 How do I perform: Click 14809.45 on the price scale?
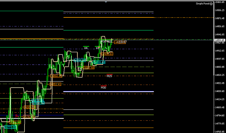[220, 107]
